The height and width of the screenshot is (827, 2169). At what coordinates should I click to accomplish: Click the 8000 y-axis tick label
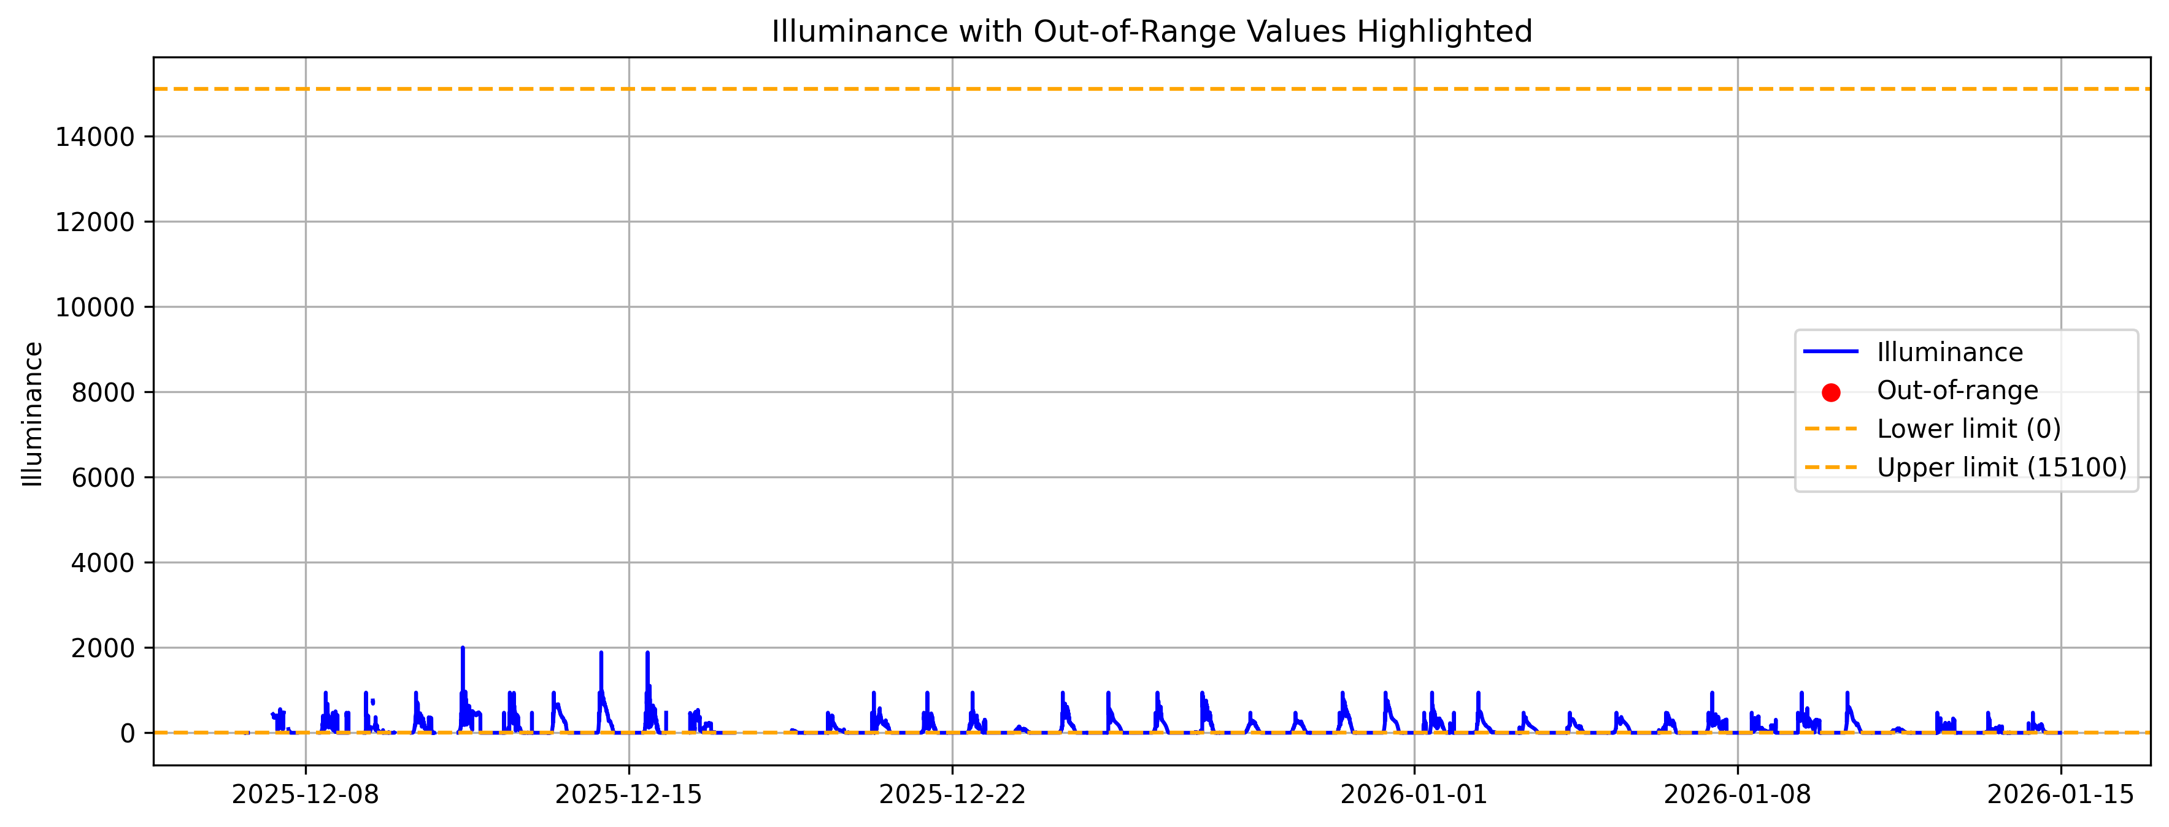click(x=102, y=393)
